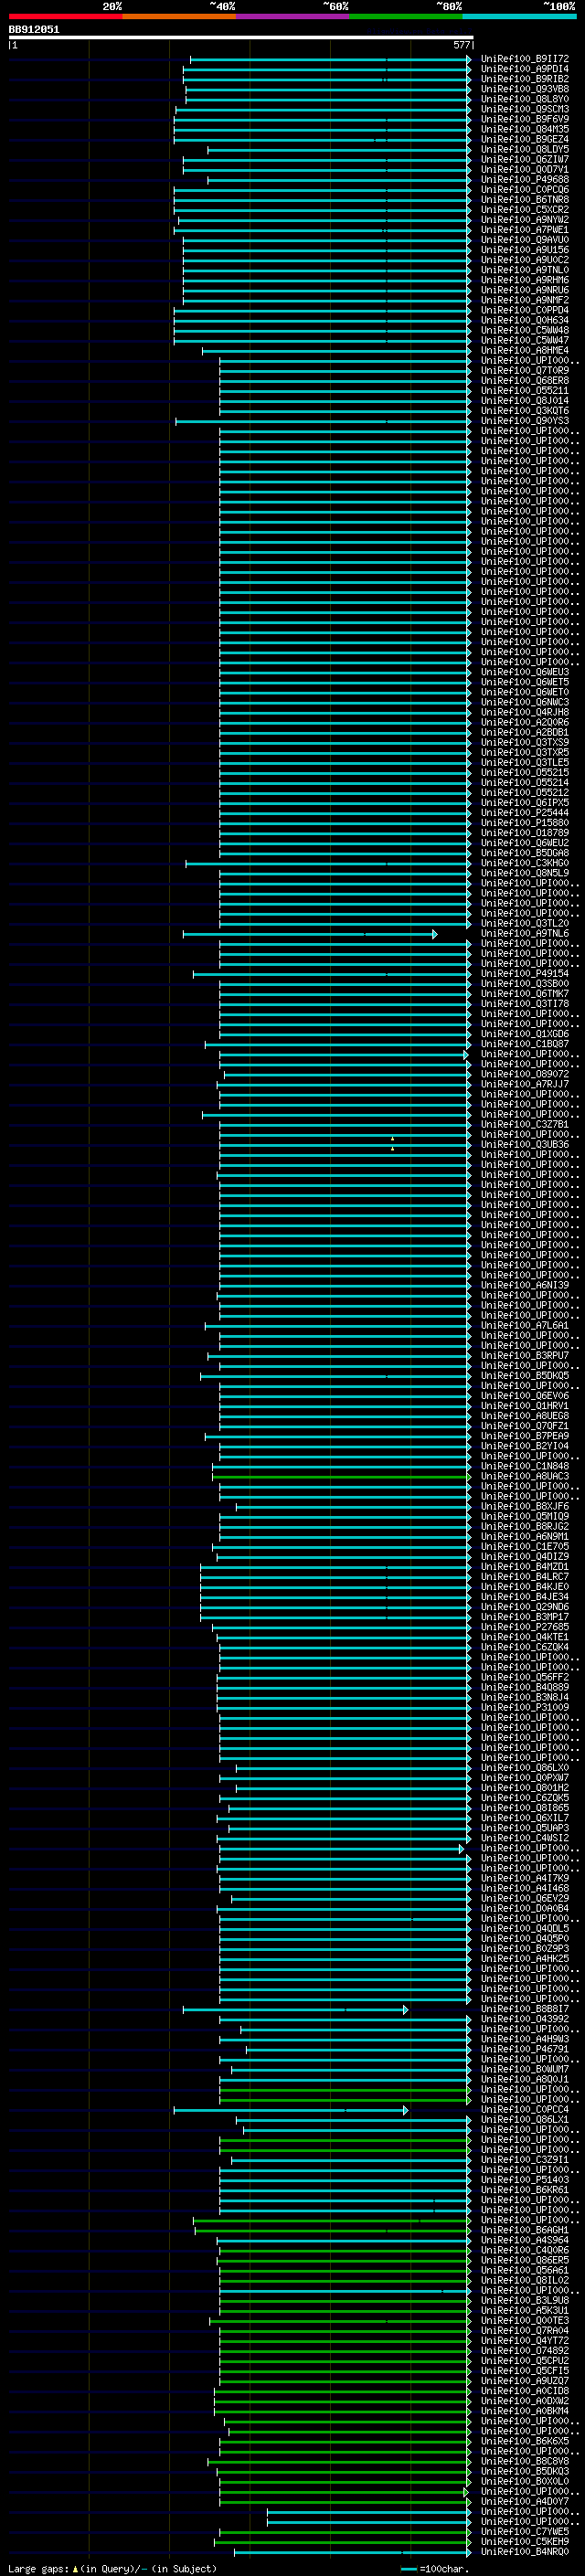Select the UniRef100_A9RHM6 label

[x=524, y=280]
